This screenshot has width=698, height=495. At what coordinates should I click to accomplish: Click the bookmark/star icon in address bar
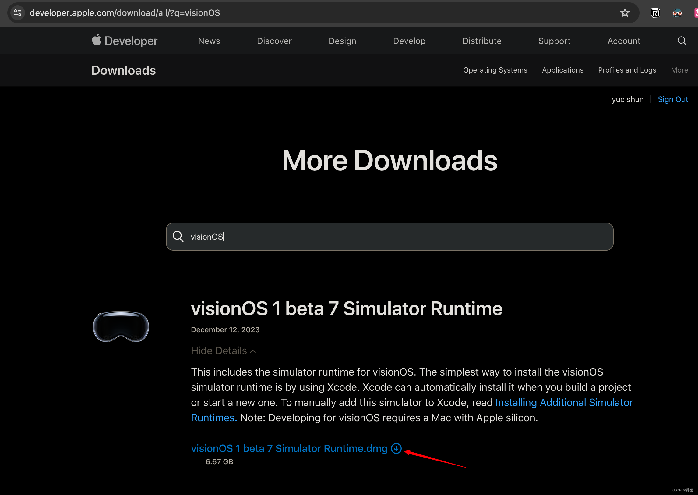pyautogui.click(x=624, y=13)
